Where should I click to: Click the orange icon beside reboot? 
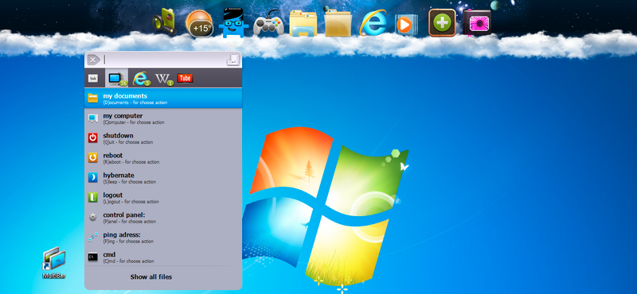(93, 158)
